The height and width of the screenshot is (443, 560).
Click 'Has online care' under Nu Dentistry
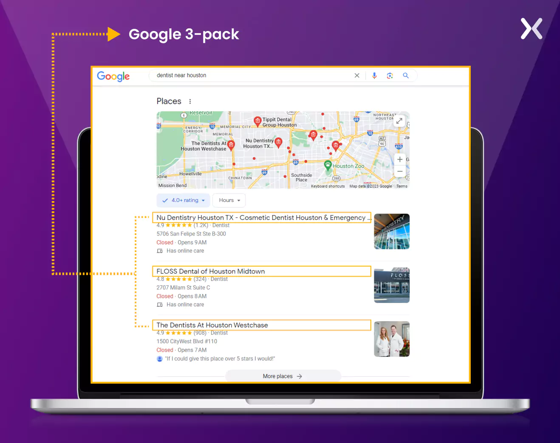pyautogui.click(x=185, y=251)
